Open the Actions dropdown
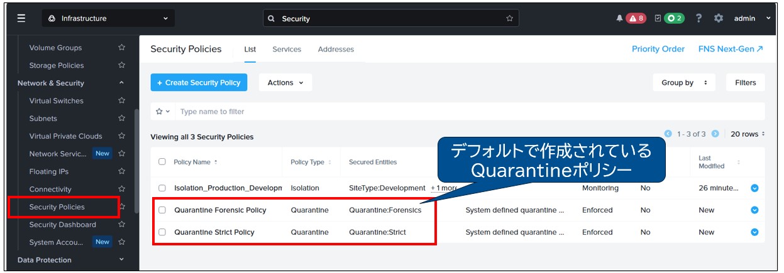 click(285, 83)
